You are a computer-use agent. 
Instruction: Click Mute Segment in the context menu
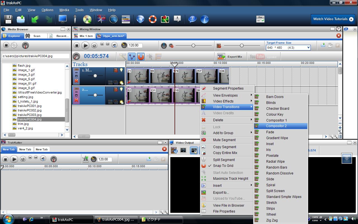[x=224, y=140]
